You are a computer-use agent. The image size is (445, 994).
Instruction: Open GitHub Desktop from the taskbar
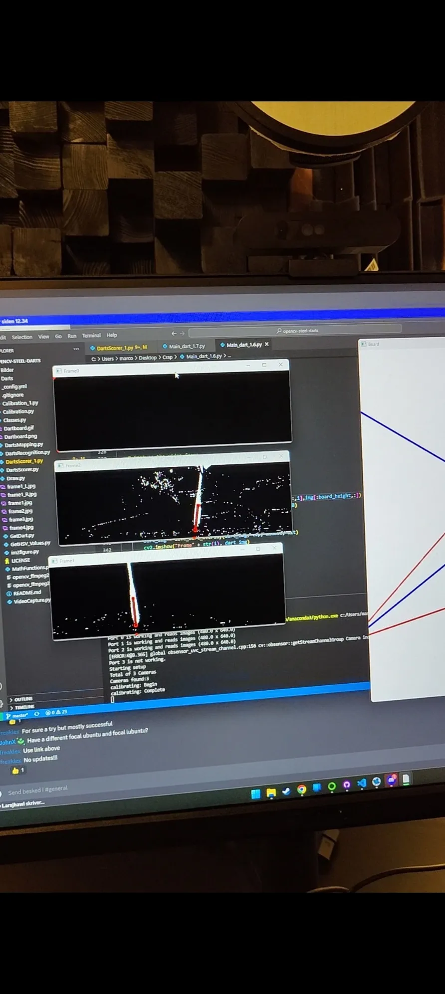[347, 785]
